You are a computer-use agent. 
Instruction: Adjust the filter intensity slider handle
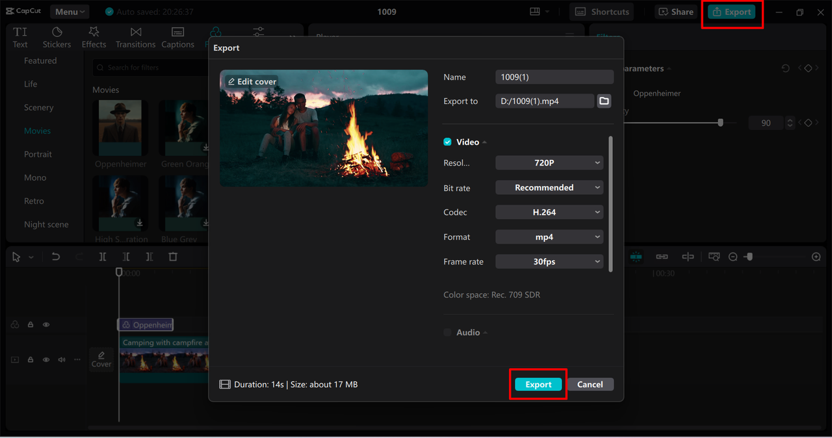[x=720, y=122]
